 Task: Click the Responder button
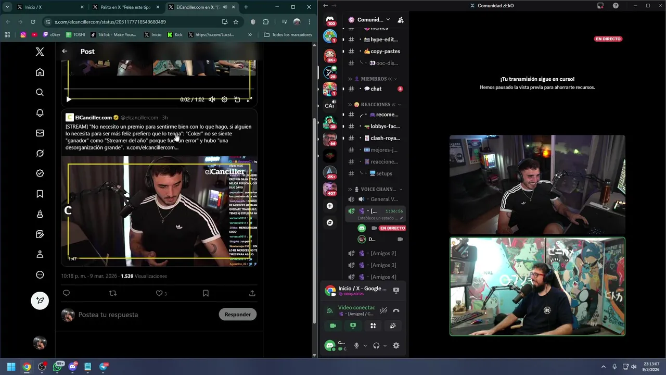pyautogui.click(x=238, y=314)
